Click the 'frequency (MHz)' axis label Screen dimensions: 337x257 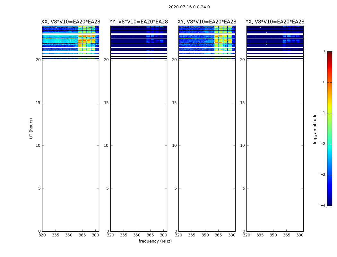(x=155, y=241)
